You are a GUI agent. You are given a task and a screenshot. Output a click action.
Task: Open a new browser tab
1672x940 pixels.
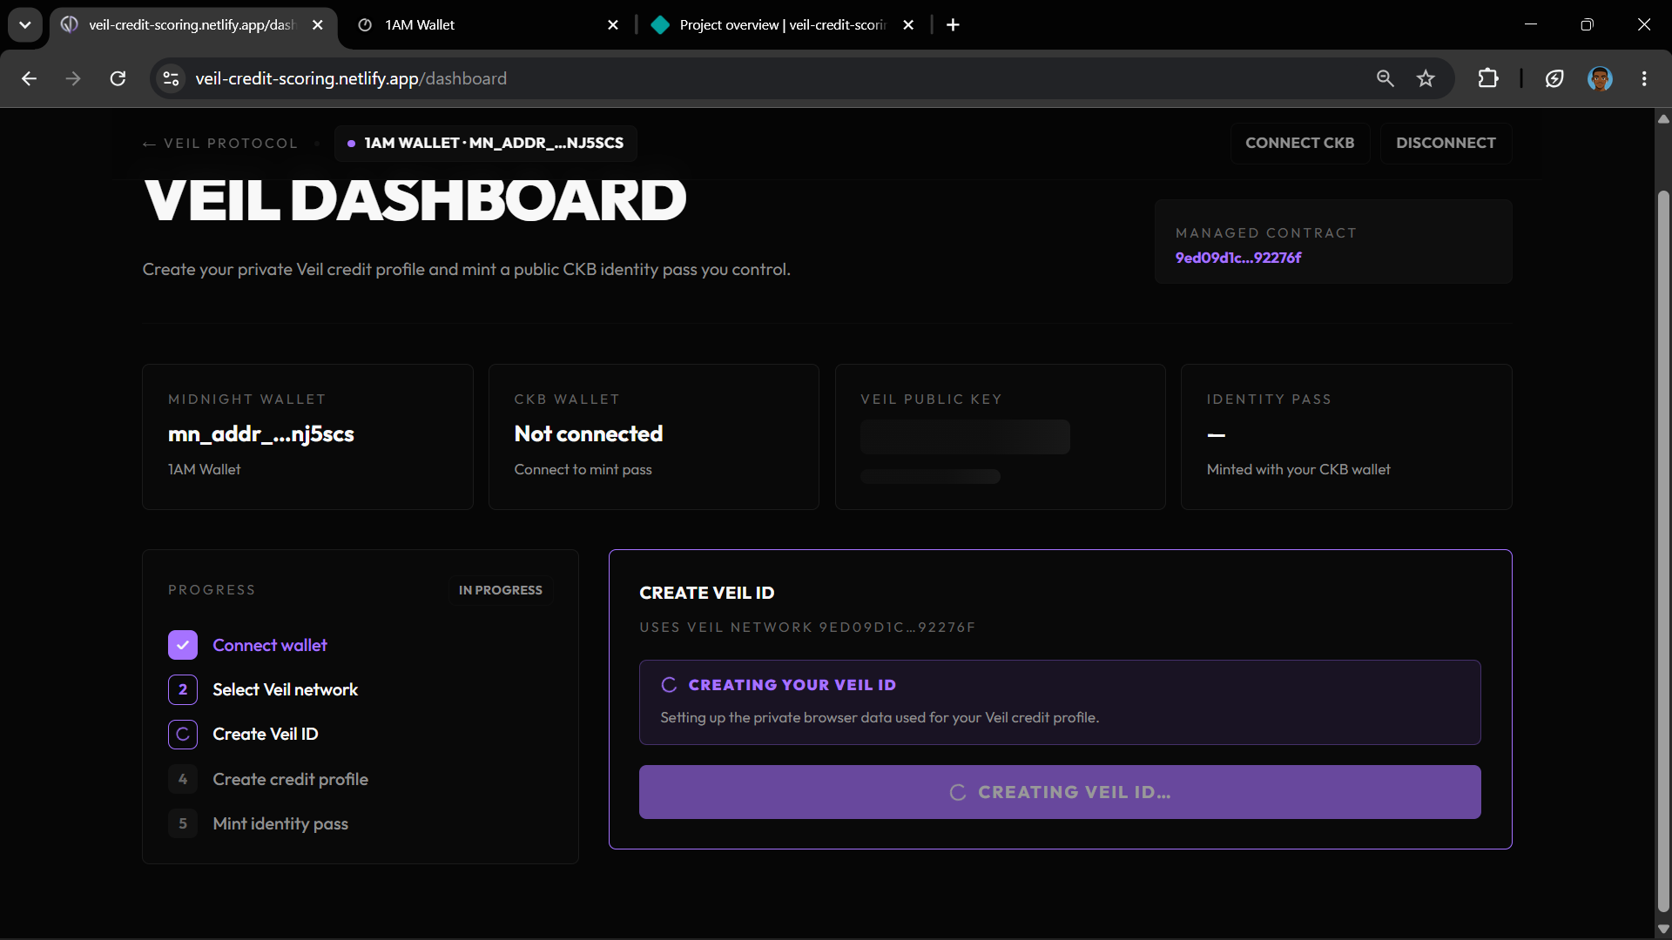(x=953, y=24)
